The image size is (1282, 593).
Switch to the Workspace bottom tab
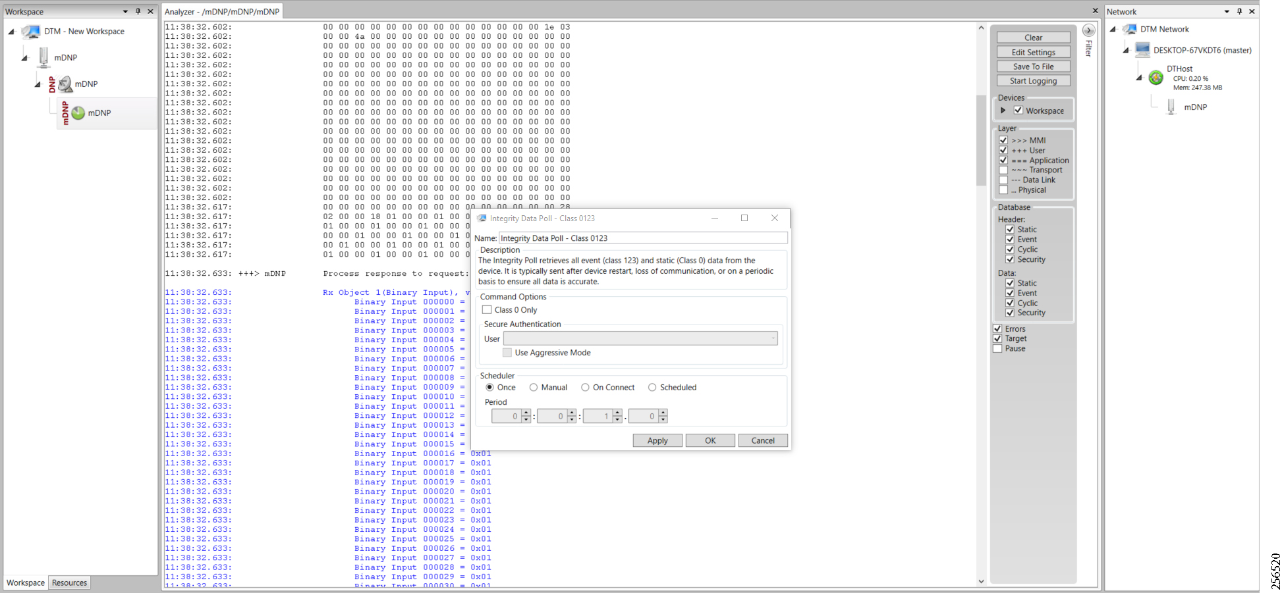(26, 582)
